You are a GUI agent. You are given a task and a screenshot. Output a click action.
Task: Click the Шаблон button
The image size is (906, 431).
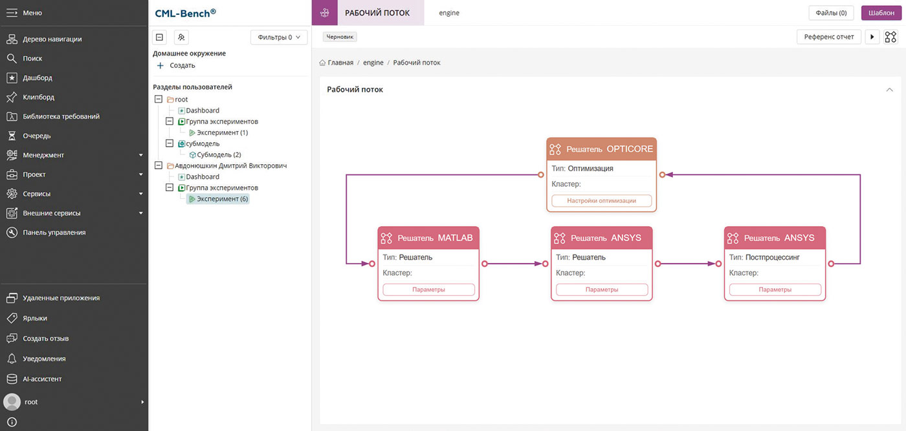pos(881,13)
